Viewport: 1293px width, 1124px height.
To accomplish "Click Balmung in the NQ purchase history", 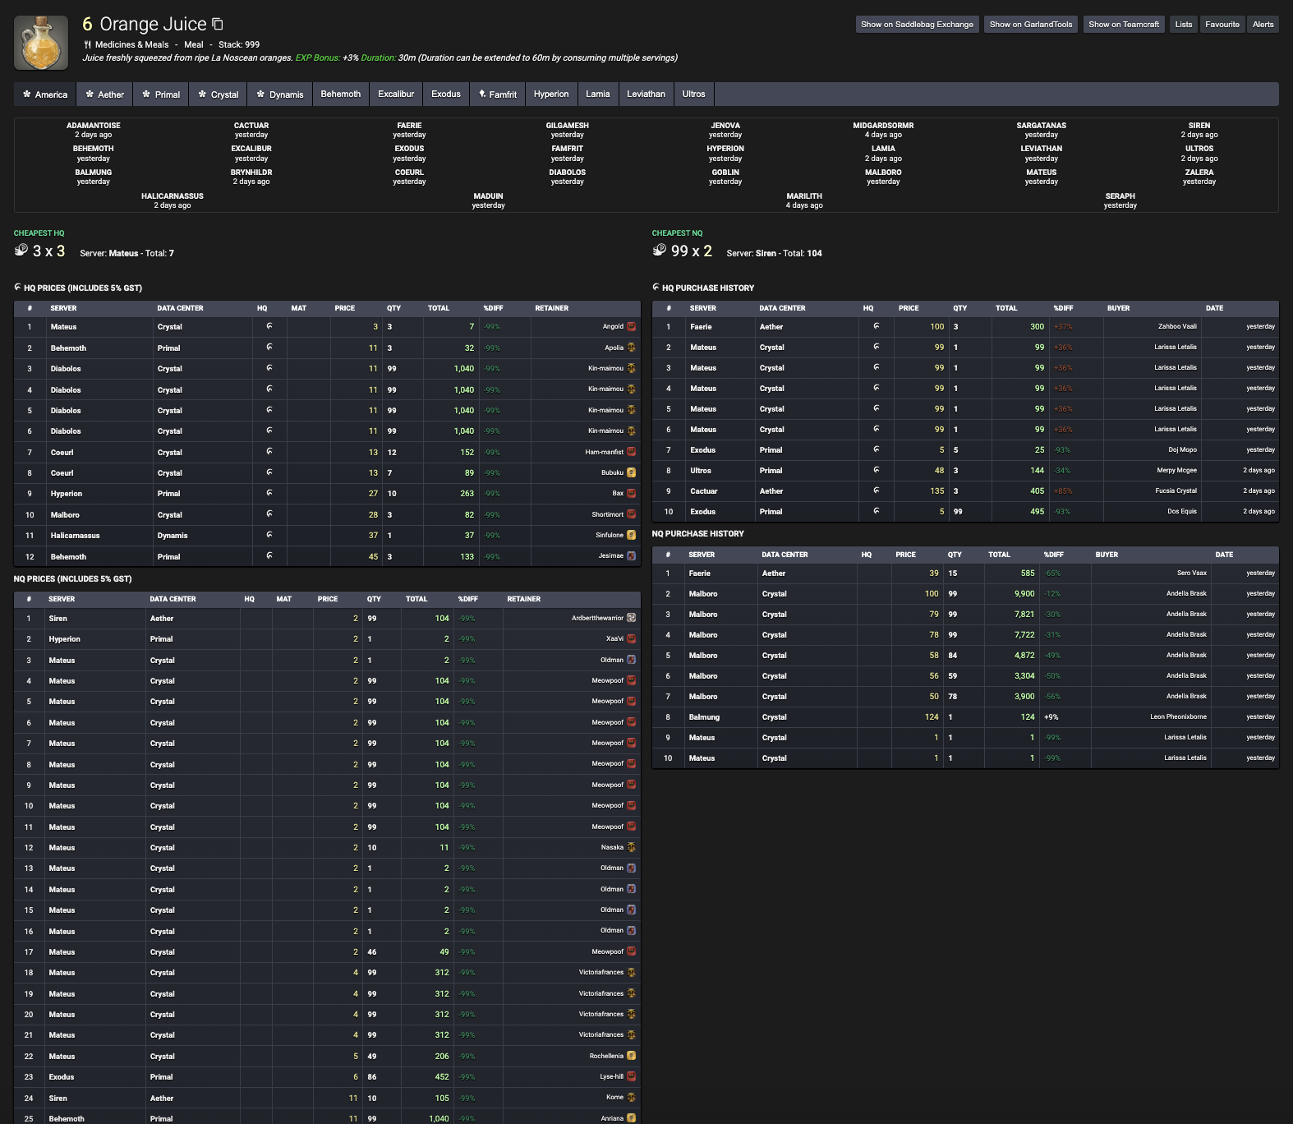I will coord(704,716).
